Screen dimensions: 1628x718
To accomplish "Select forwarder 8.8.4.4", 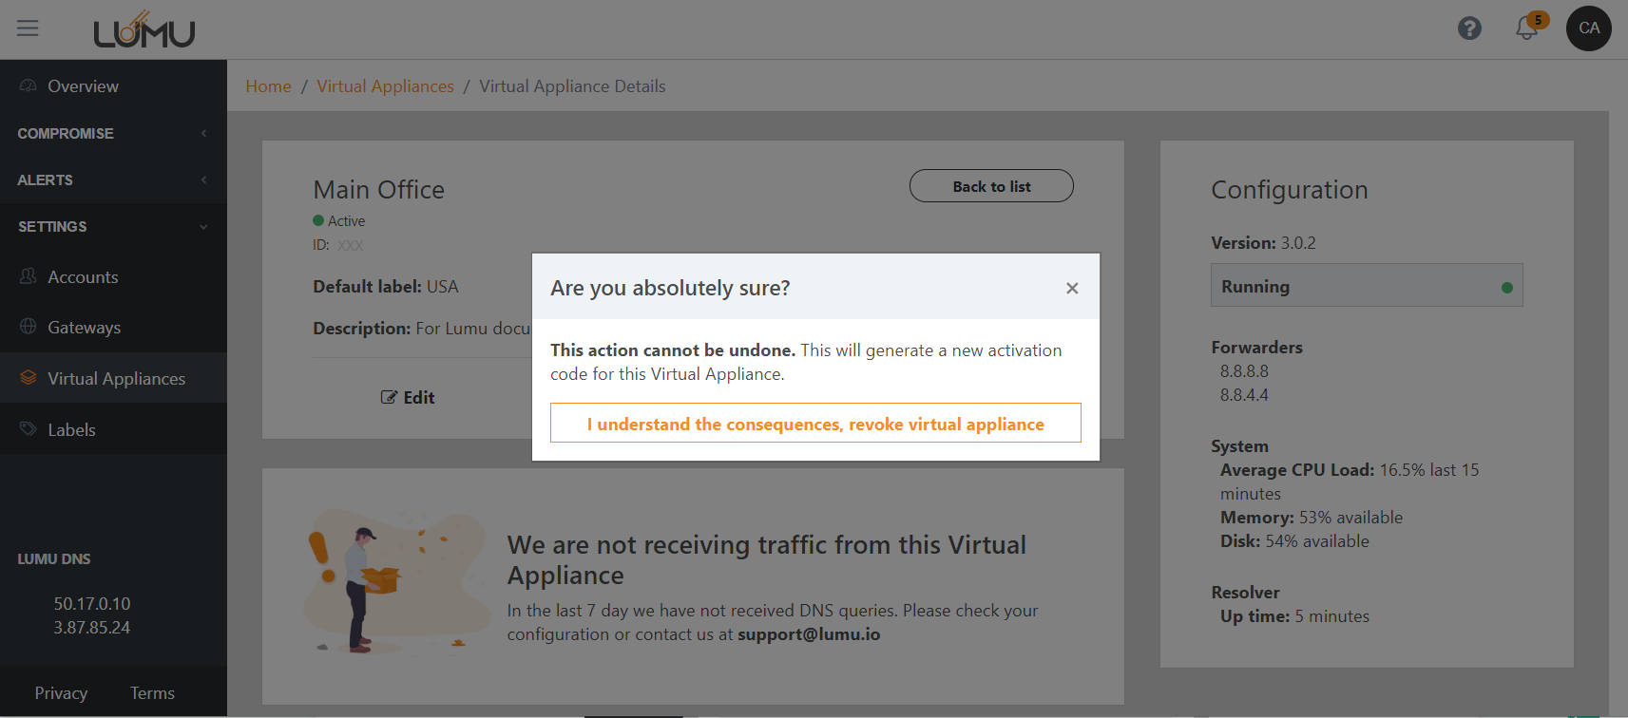I will (1245, 395).
